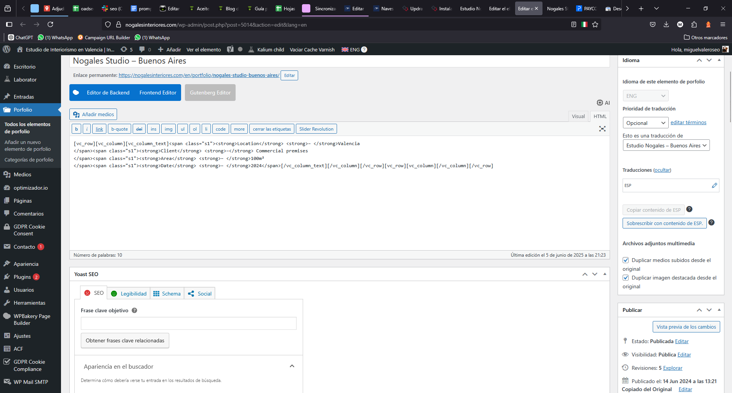Click the Gutenberg Editor button

click(x=210, y=93)
